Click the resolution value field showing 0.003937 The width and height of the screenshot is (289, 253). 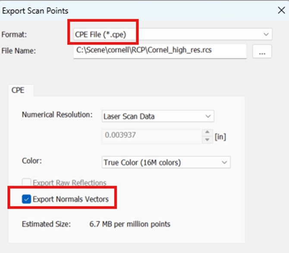[152, 136]
